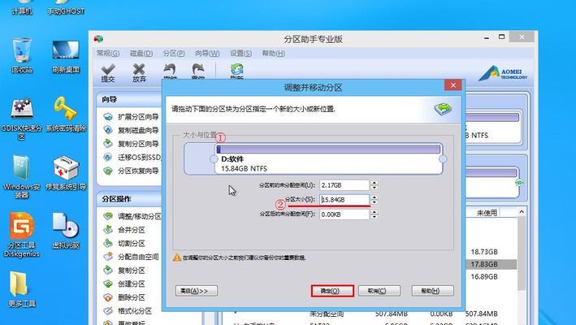
Task: Launch GDISK快速分区 desktop icon
Action: tap(22, 119)
